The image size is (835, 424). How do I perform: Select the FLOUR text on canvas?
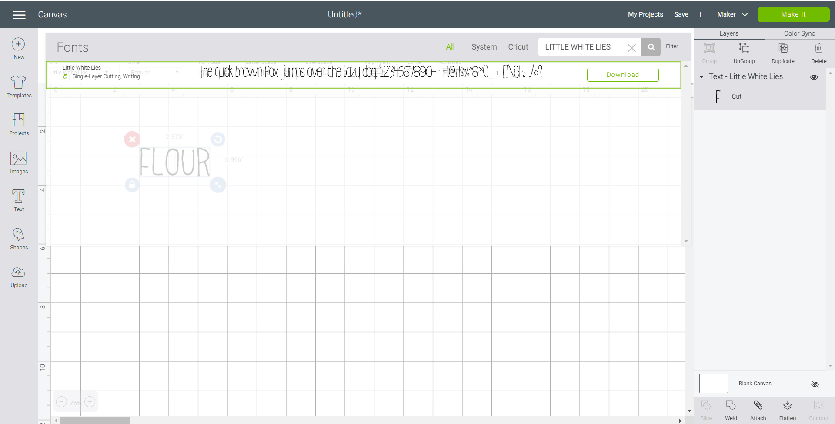click(175, 162)
